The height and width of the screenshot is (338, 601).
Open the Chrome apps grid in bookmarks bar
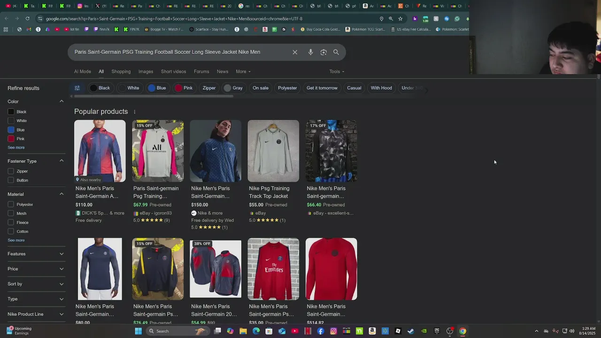(x=6, y=29)
